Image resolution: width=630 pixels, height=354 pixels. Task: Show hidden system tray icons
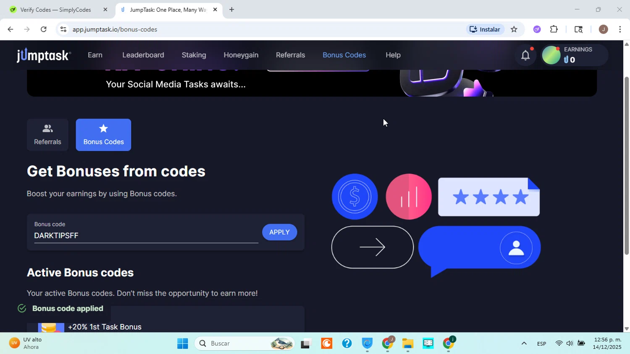click(524, 344)
